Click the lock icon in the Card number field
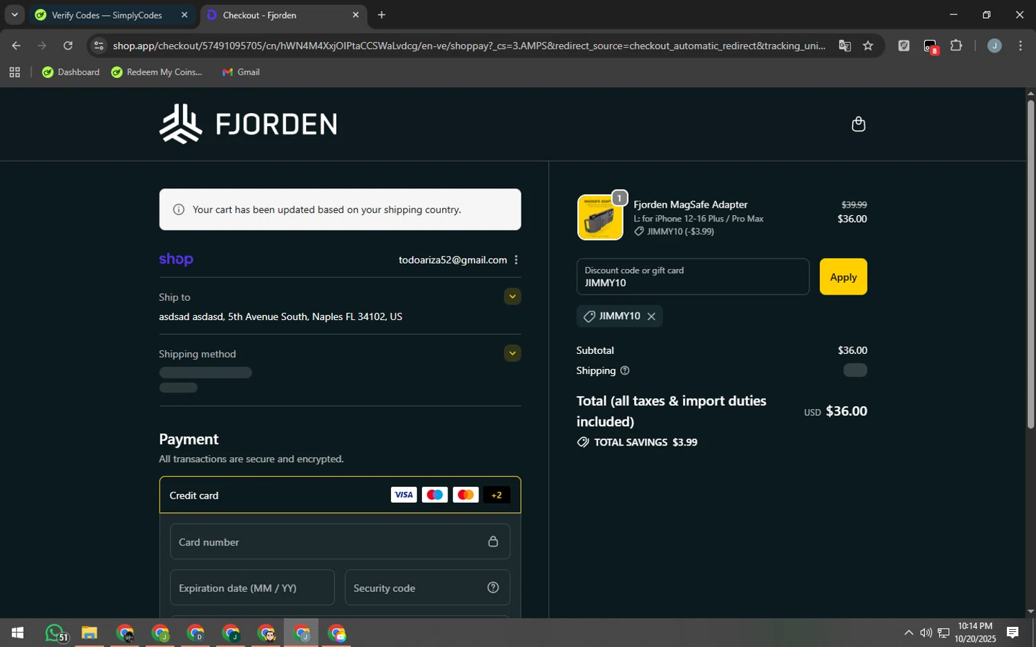The height and width of the screenshot is (647, 1036). 493,541
